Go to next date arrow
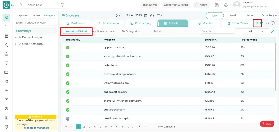279x132 pixels. tap(152, 15)
